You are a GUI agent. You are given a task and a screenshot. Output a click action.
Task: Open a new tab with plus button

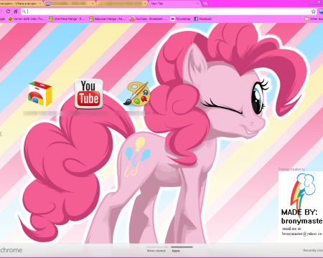point(205,4)
